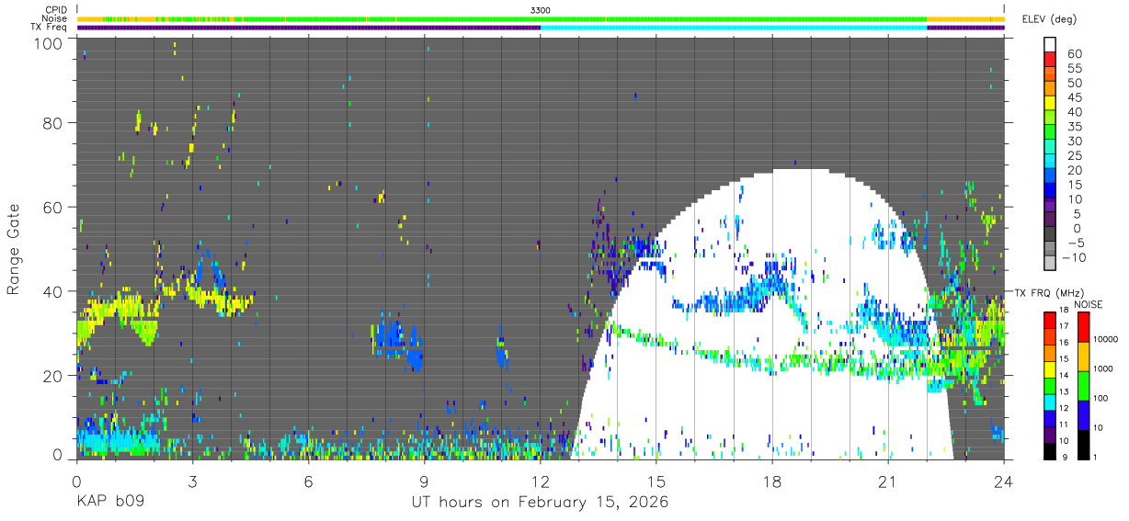Image resolution: width=1129 pixels, height=521 pixels.
Task: Click the 45 value on ELEV scale
Action: tap(1075, 97)
